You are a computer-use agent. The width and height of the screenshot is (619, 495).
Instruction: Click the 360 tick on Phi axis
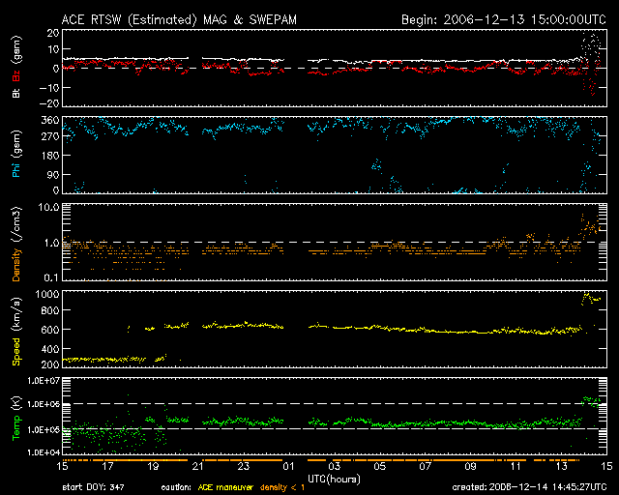[44, 120]
